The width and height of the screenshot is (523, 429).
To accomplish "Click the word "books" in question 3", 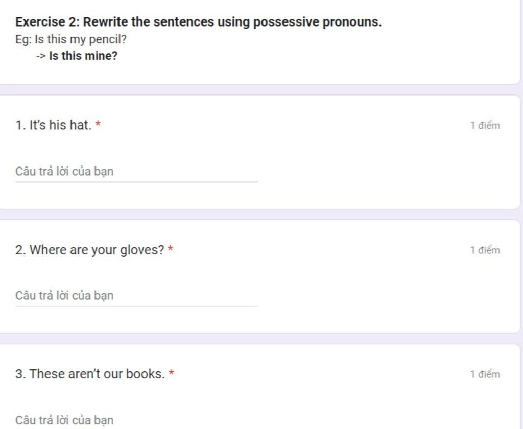I will click(x=145, y=374).
